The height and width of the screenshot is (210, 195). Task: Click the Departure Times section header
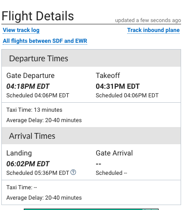click(x=91, y=58)
